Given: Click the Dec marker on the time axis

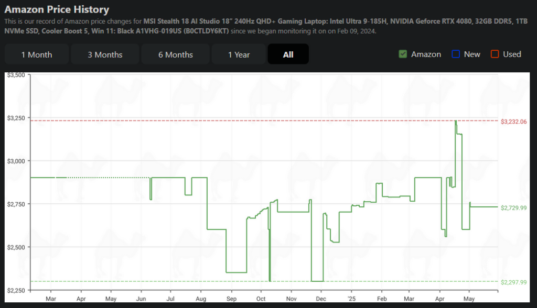Looking at the screenshot, I should pos(320,299).
